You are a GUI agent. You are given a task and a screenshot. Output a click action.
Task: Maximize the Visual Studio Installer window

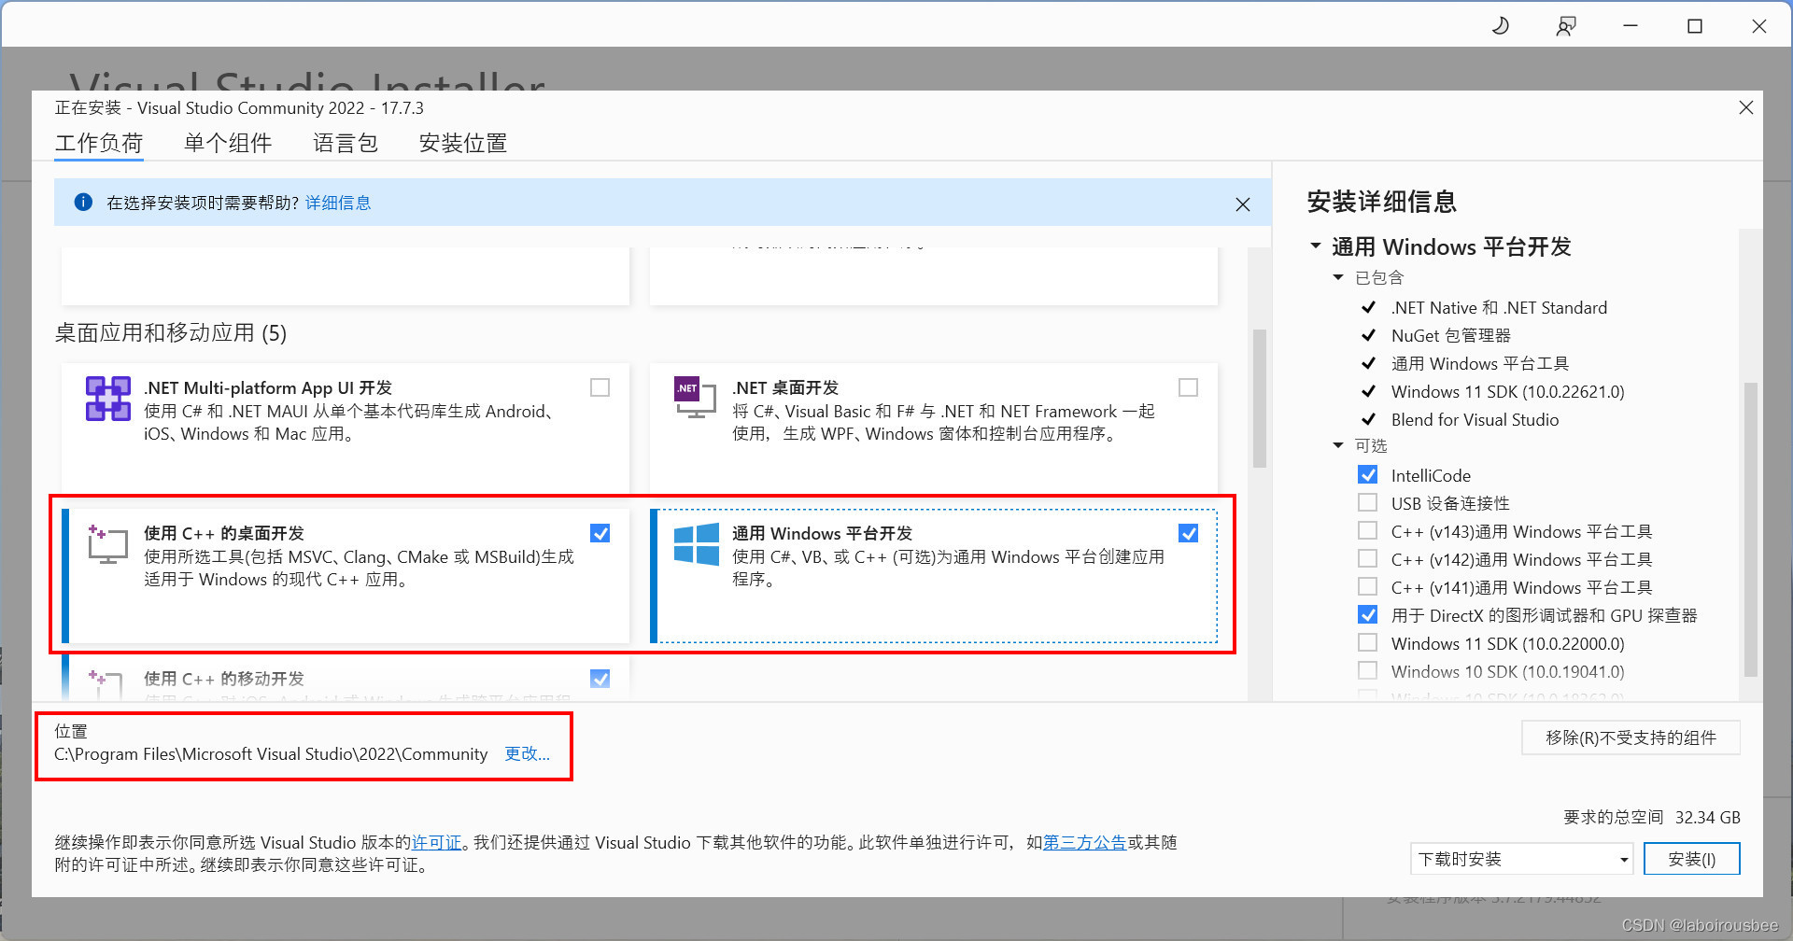pyautogui.click(x=1695, y=25)
